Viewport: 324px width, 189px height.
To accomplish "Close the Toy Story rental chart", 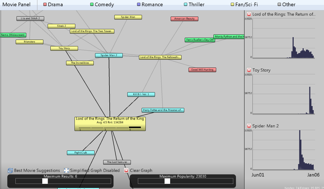I will (249, 70).
